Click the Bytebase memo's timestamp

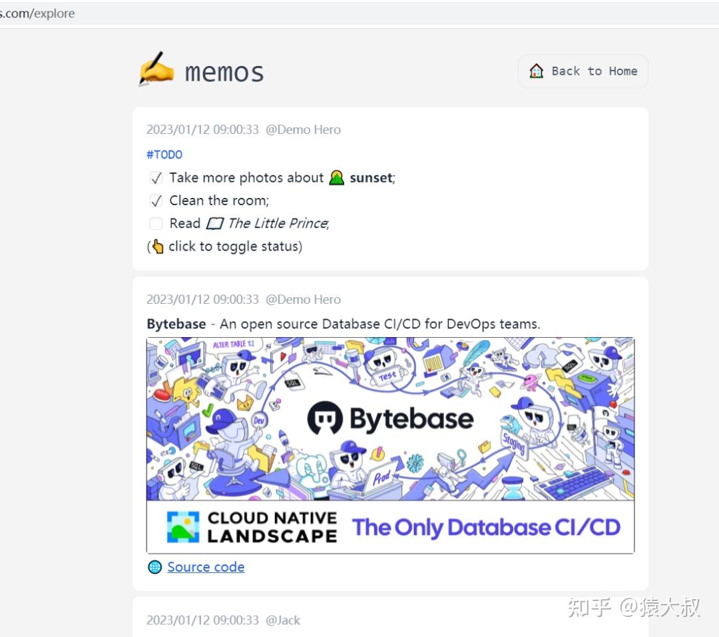click(x=202, y=299)
